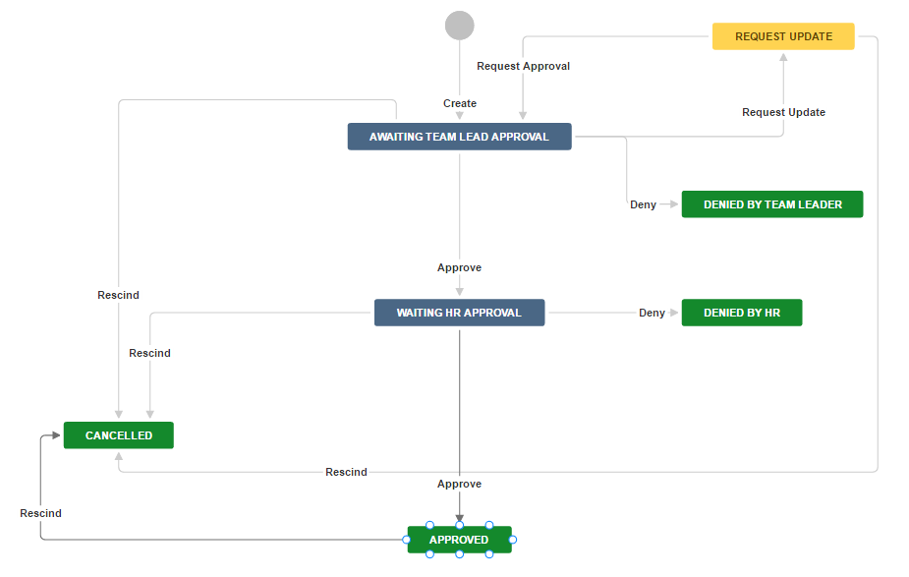Select the WAITING HR APPROVAL status
Viewport: 909px width, 577px height.
(459, 313)
